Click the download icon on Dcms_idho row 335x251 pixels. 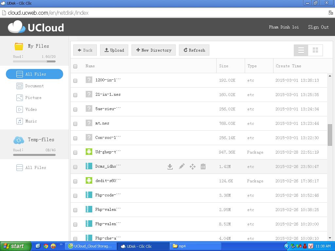pos(170,167)
